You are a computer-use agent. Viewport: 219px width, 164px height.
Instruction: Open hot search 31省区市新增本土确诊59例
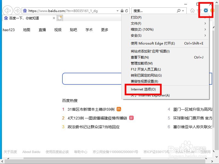pyautogui.click(x=91, y=109)
